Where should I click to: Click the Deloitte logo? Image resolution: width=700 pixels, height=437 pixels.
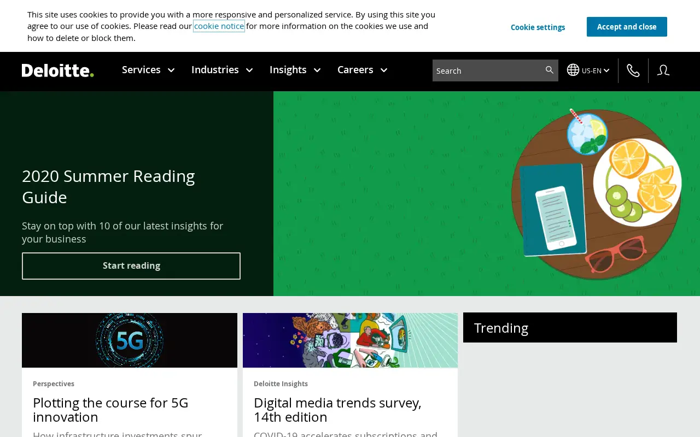57,70
